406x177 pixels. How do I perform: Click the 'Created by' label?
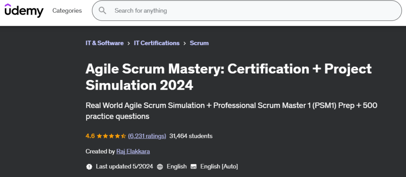(x=100, y=151)
